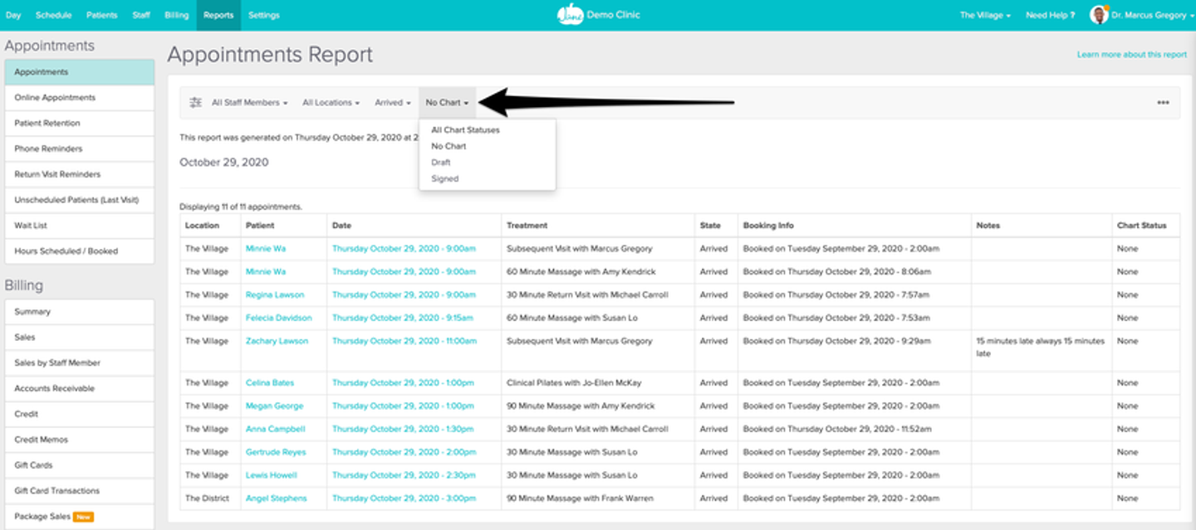Open Unscheduled Patients (Last Visit) report

tap(80, 200)
